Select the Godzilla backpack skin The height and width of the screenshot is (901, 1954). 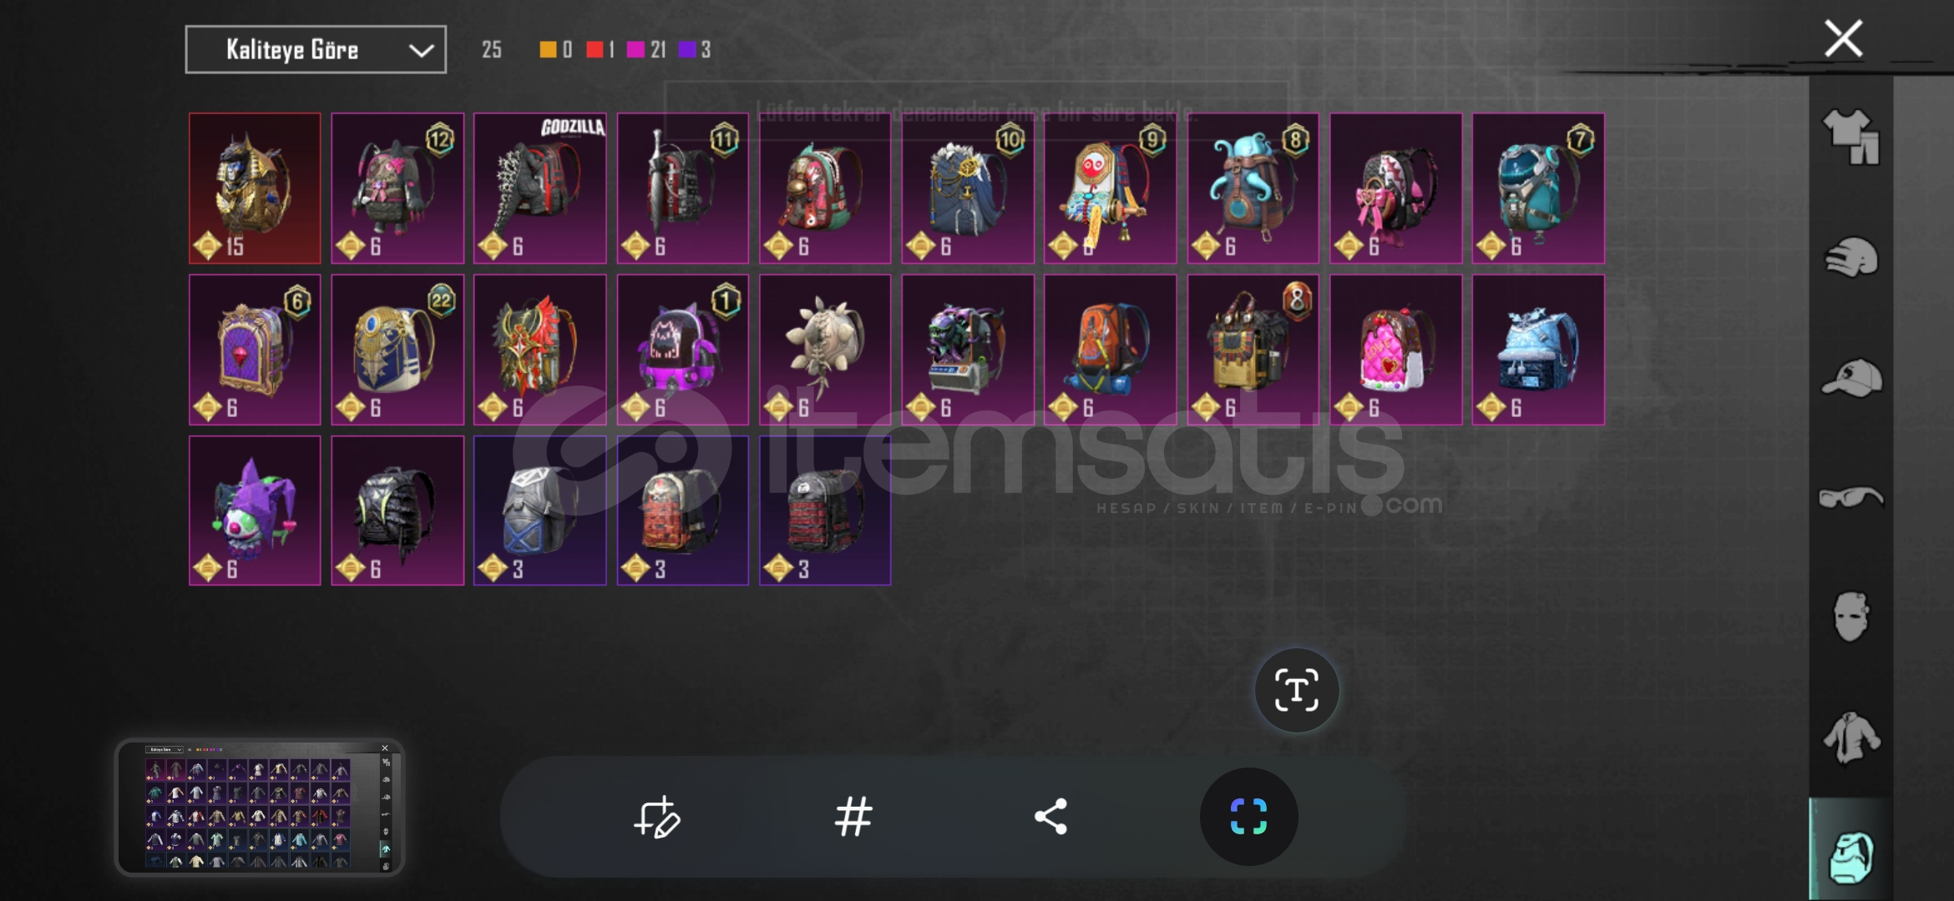pyautogui.click(x=539, y=189)
